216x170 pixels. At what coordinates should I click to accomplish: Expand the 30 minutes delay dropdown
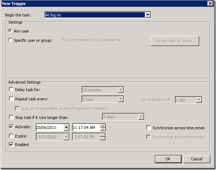[x=121, y=90]
